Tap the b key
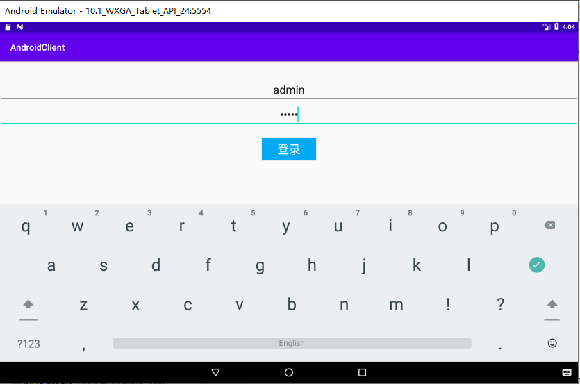Viewport: 580px width, 384px height. [292, 303]
